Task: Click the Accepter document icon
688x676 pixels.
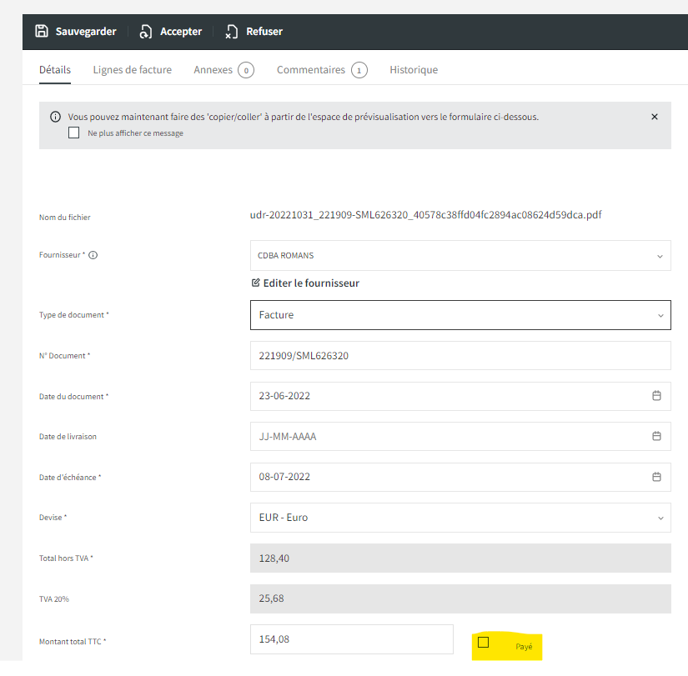Action: [x=146, y=32]
